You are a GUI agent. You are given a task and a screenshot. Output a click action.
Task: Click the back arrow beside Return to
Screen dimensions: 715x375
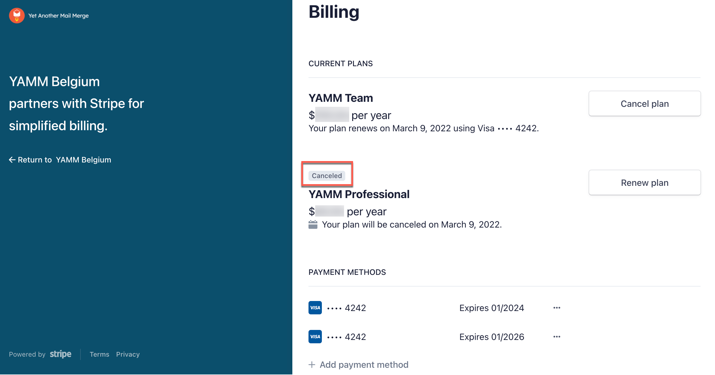pyautogui.click(x=12, y=160)
